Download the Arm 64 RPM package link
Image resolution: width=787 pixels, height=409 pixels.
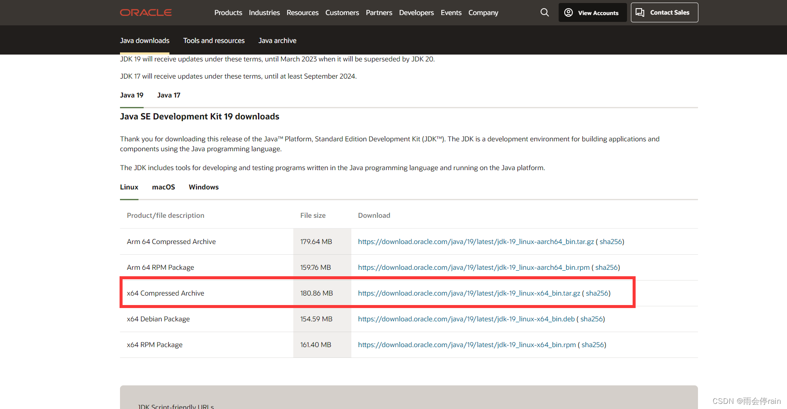click(x=473, y=267)
